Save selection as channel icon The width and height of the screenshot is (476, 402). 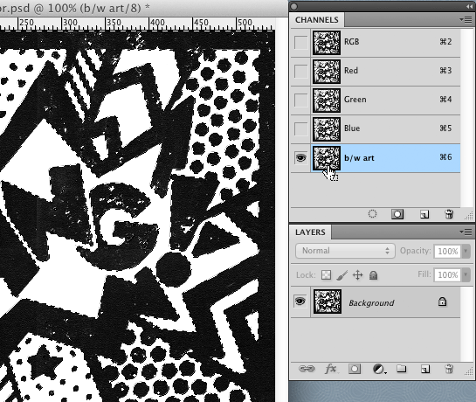[397, 214]
